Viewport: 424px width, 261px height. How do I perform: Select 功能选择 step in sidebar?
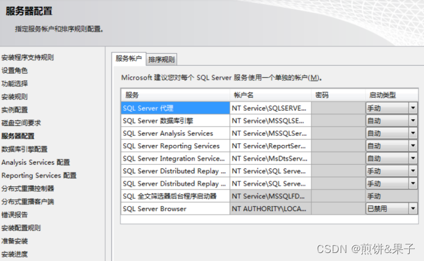click(x=14, y=83)
